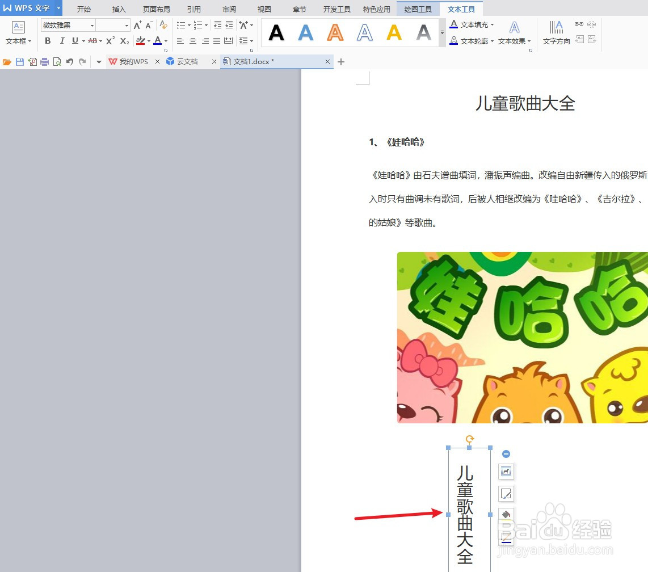Screen dimensions: 648x572
Task: Justify the paragraph text
Action: [x=217, y=40]
